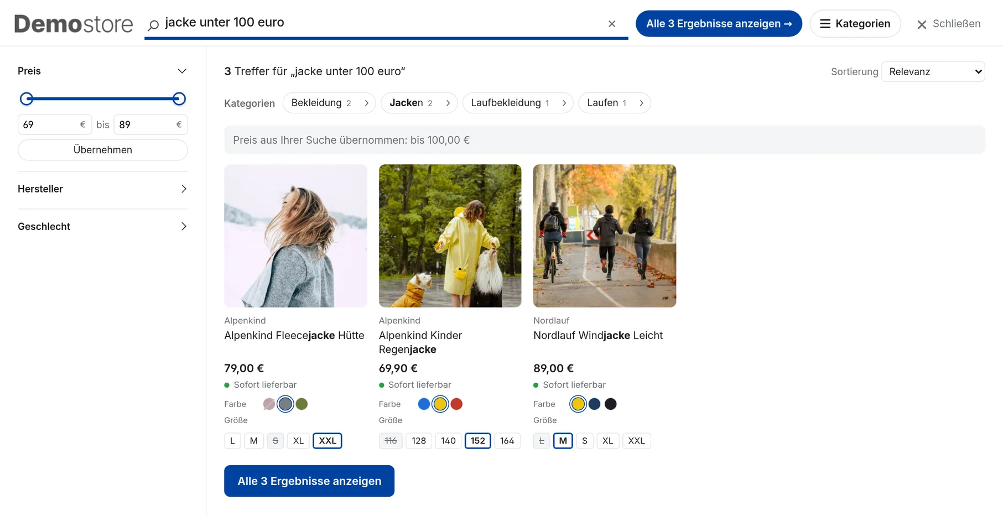Screen dimensions: 1003x516
Task: Click the top 'Alle 3 Ergebnisse anzeigen' button
Action: (719, 24)
